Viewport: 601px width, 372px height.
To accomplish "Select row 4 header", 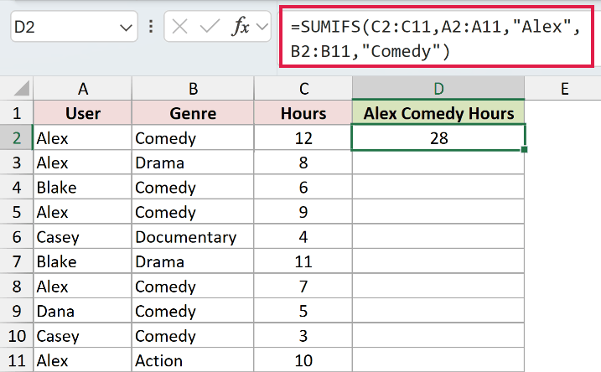I will click(x=17, y=188).
